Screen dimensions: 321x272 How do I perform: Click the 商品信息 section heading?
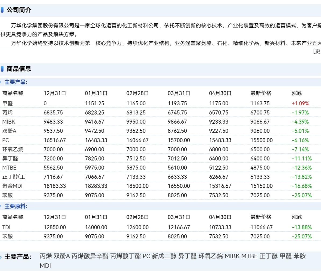click(x=19, y=69)
